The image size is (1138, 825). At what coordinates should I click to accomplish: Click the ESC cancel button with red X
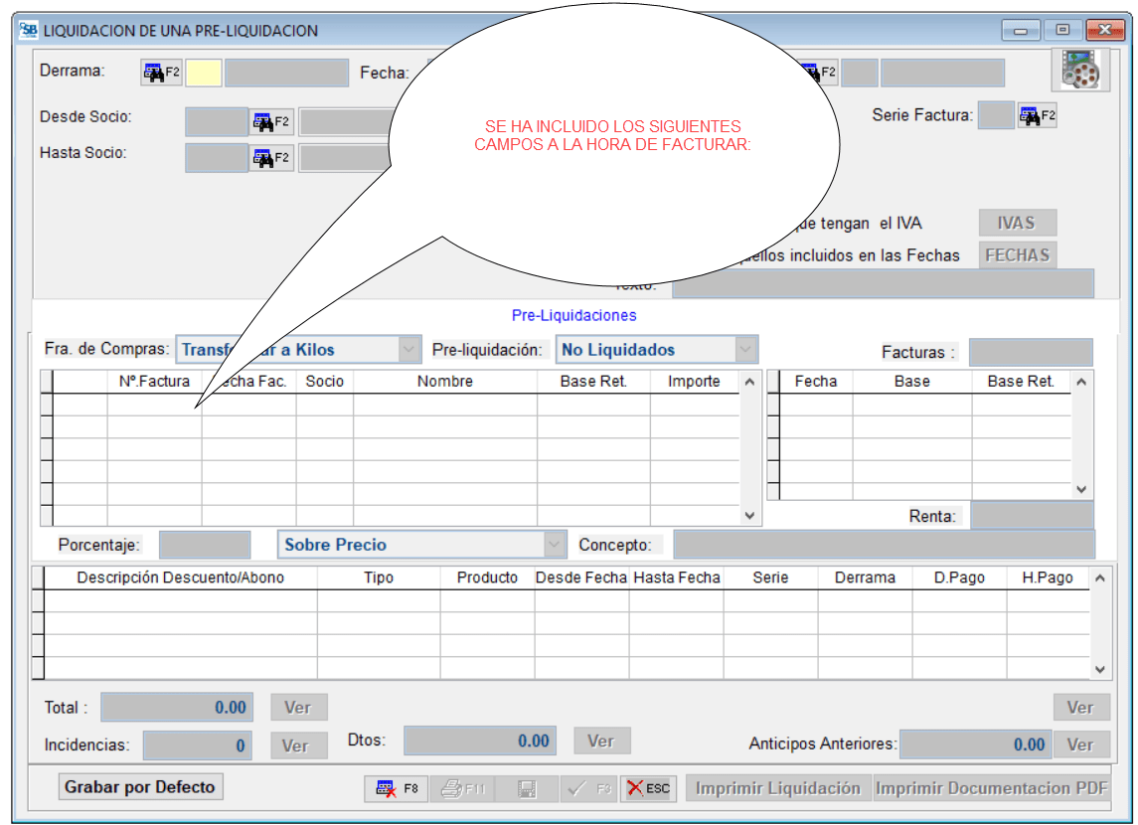[x=648, y=788]
